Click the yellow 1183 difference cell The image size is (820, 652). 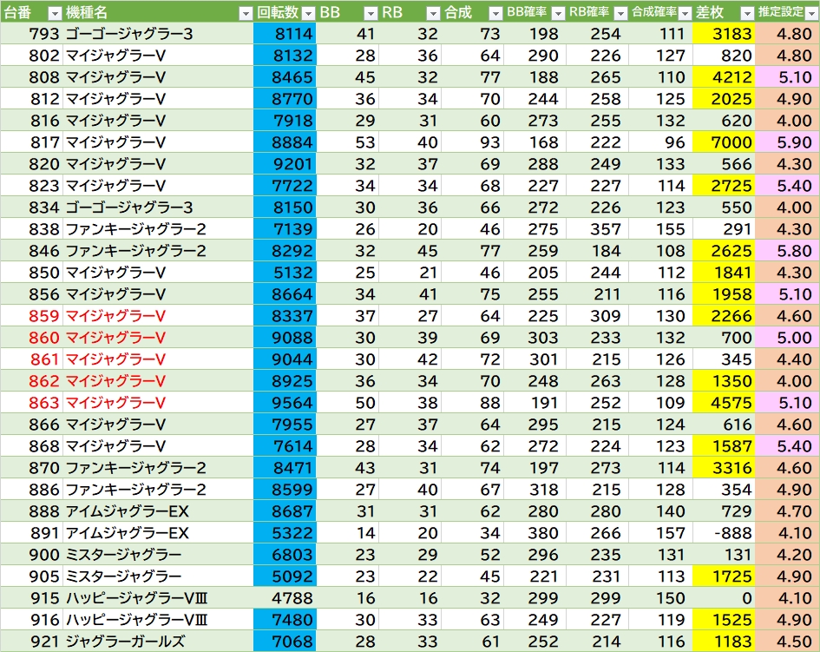[x=724, y=642]
